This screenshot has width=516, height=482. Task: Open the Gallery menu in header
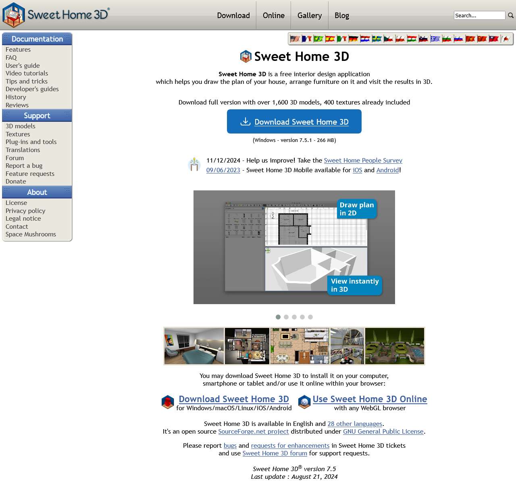[x=310, y=15]
